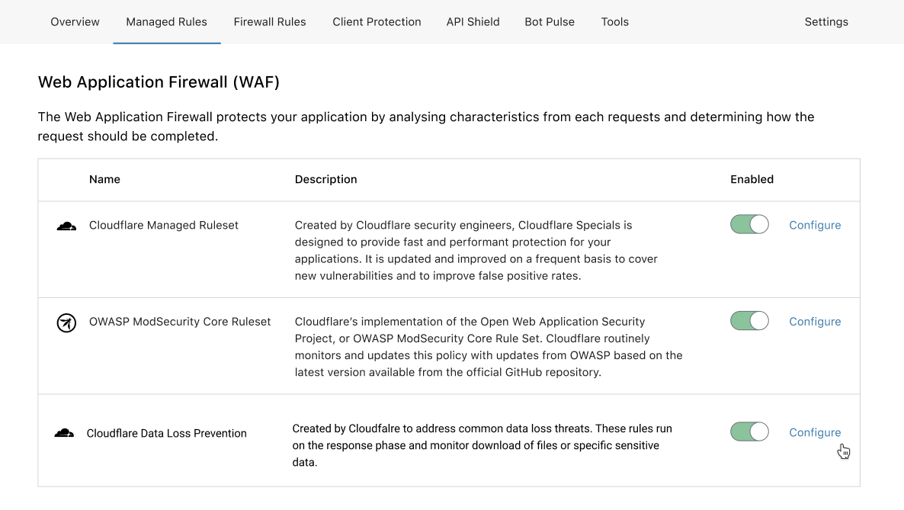Image resolution: width=904 pixels, height=510 pixels.
Task: Disable the OWASP ModSecurity Core Ruleset switch
Action: point(749,321)
